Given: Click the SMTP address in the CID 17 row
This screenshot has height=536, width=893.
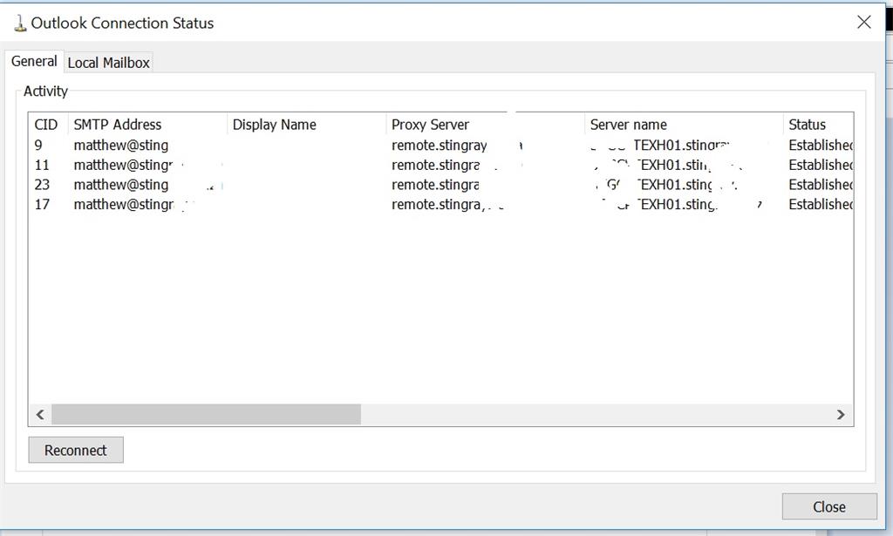Looking at the screenshot, I should tap(124, 204).
